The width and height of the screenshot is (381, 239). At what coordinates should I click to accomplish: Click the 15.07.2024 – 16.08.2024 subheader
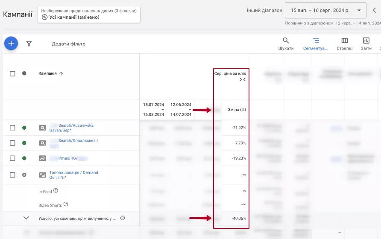(x=154, y=110)
